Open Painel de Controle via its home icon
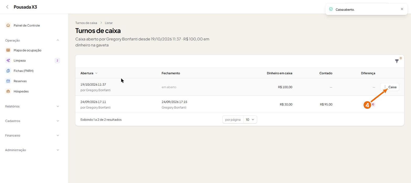The height and width of the screenshot is (183, 411). tap(8, 25)
